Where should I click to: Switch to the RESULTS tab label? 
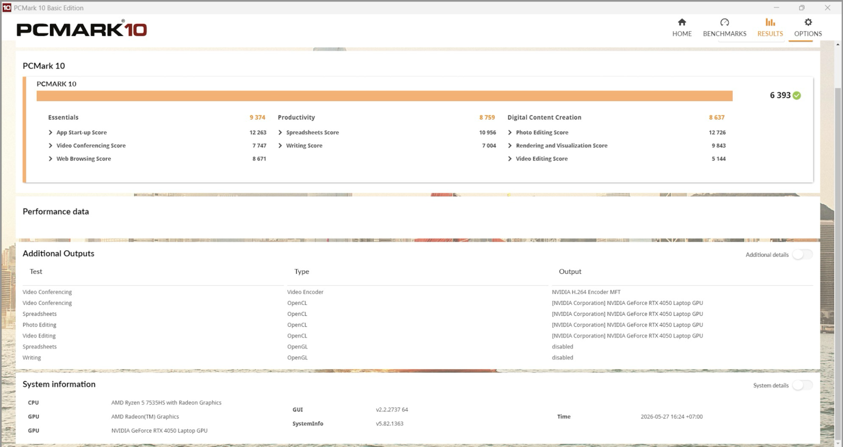[770, 34]
